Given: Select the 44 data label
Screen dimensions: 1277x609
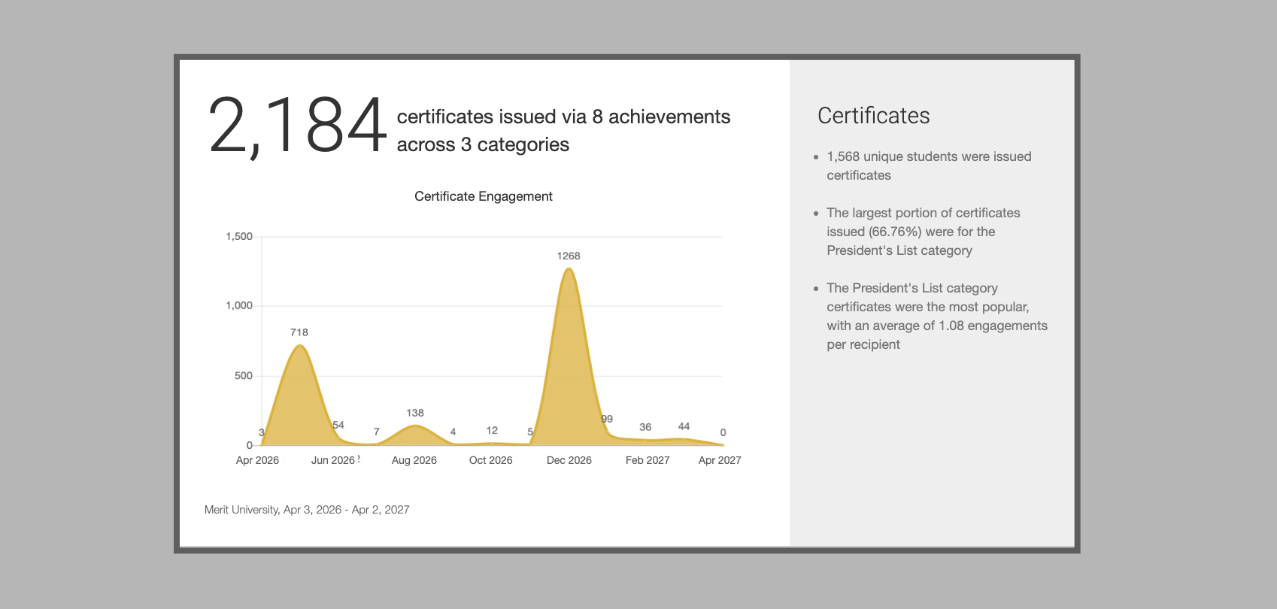Looking at the screenshot, I should coord(684,426).
